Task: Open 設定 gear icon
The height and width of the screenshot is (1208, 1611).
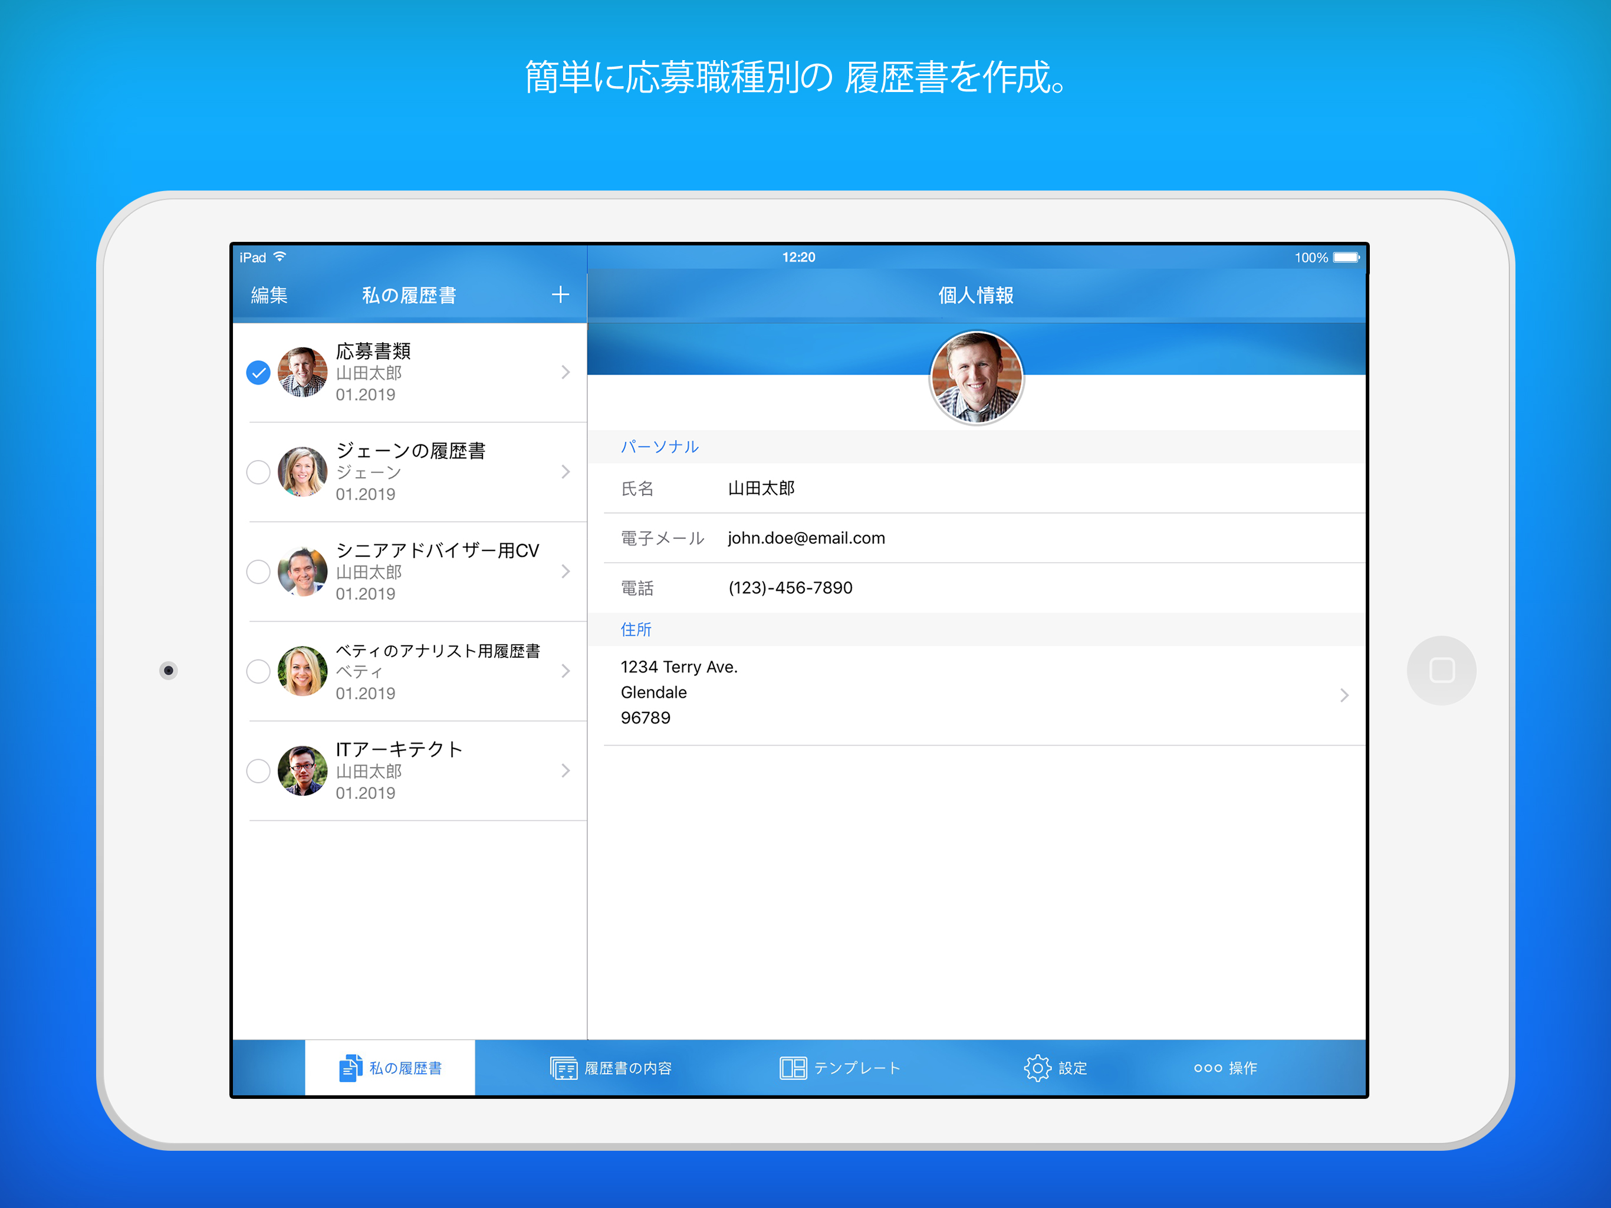Action: click(1037, 1068)
